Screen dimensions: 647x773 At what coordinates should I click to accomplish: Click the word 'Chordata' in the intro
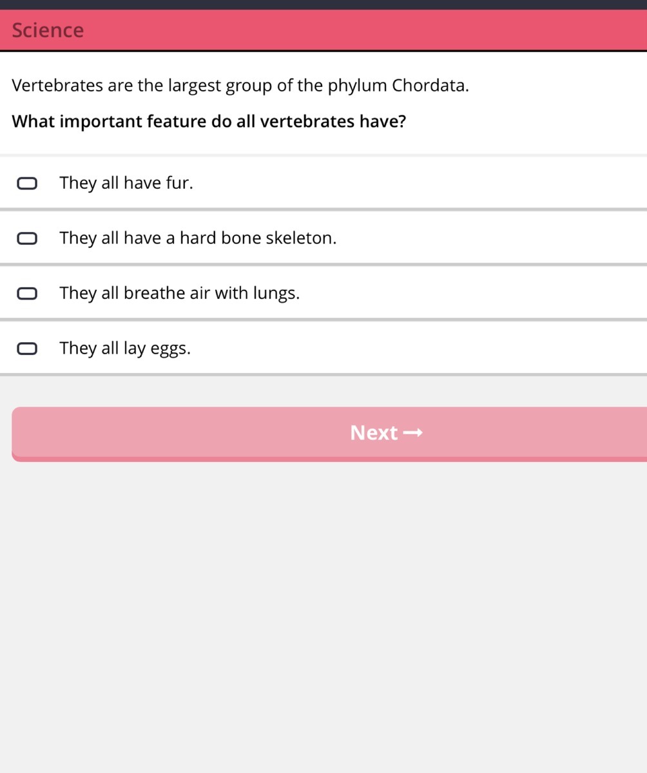point(429,86)
